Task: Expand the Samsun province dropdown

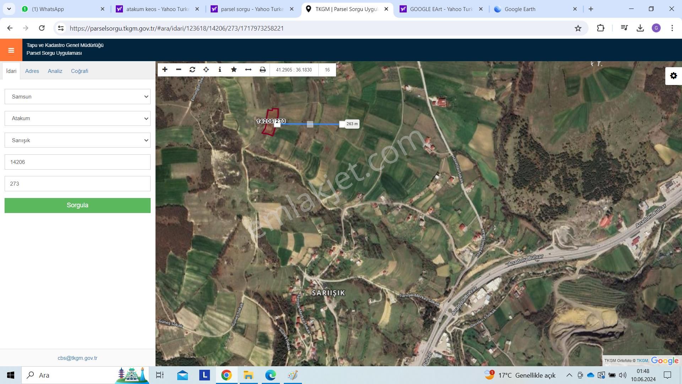Action: (77, 97)
